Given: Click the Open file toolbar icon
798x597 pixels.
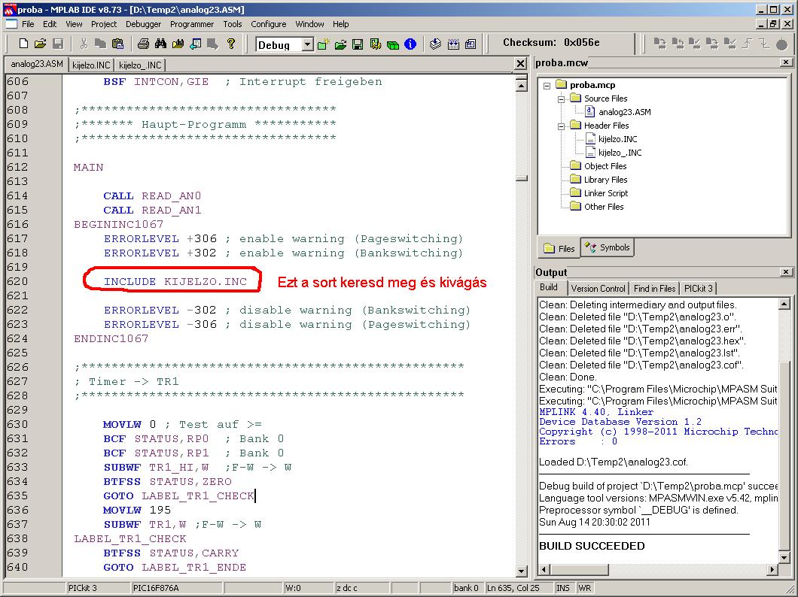Looking at the screenshot, I should click(40, 44).
